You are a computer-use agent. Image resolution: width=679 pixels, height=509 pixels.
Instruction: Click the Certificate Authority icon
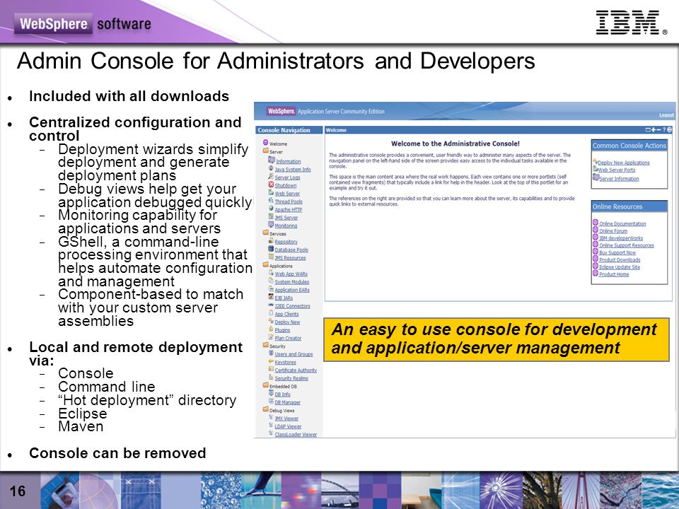(x=271, y=369)
